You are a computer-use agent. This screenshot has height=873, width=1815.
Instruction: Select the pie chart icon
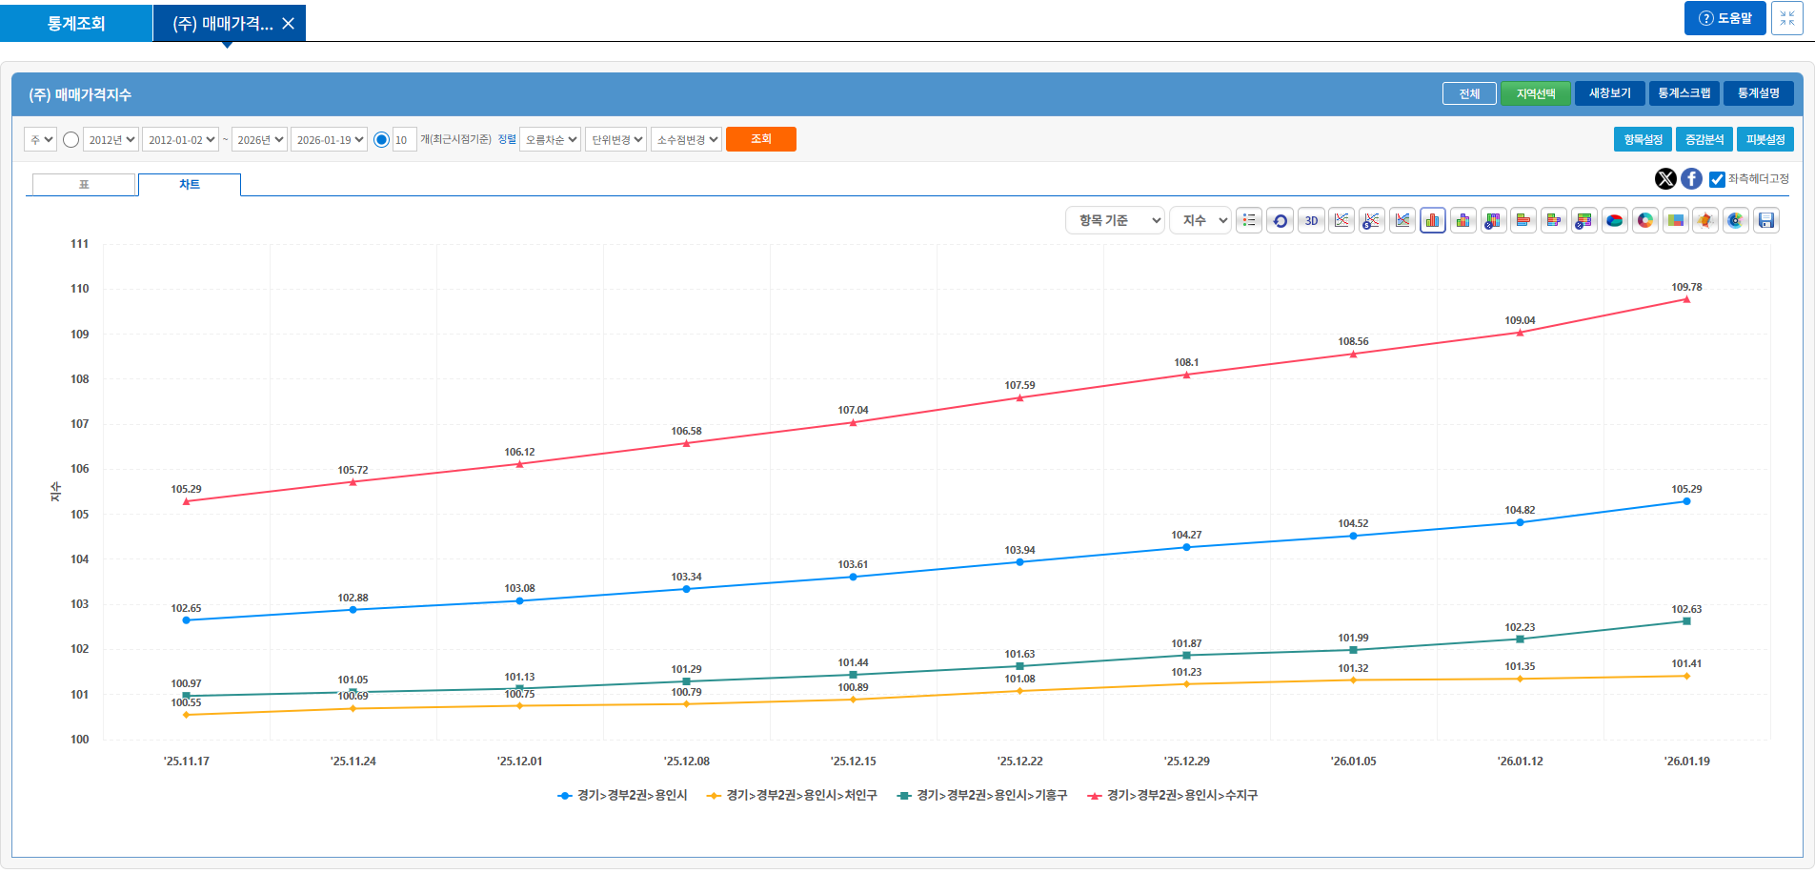(1615, 220)
